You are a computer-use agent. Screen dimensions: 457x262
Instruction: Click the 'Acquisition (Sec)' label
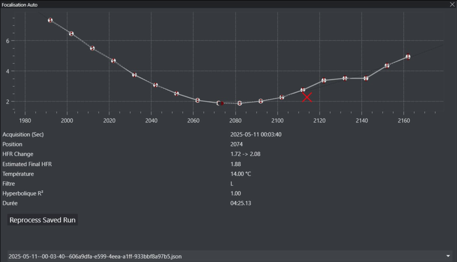[23, 134]
